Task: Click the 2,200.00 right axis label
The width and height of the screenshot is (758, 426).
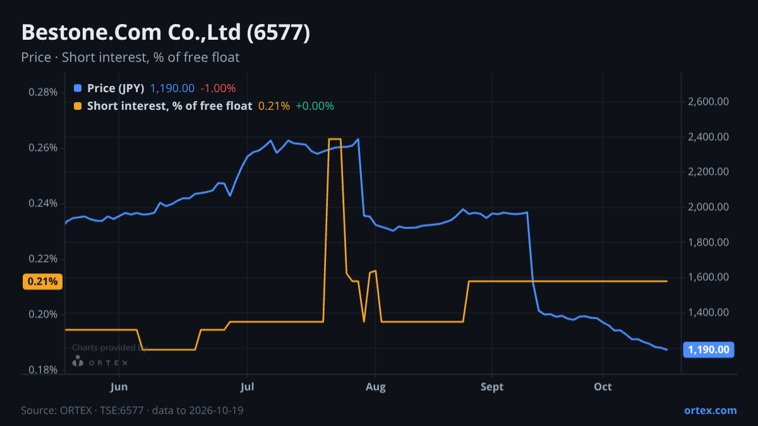Action: [x=709, y=172]
